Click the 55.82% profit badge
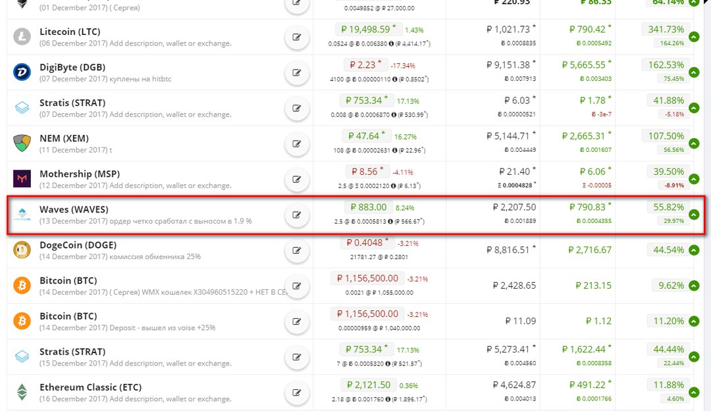The image size is (711, 411). (x=668, y=207)
